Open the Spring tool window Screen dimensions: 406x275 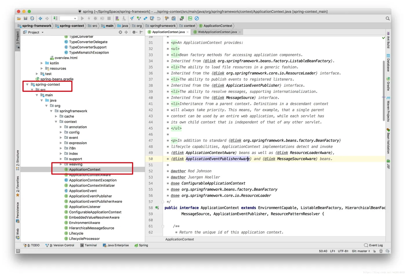coord(141,245)
